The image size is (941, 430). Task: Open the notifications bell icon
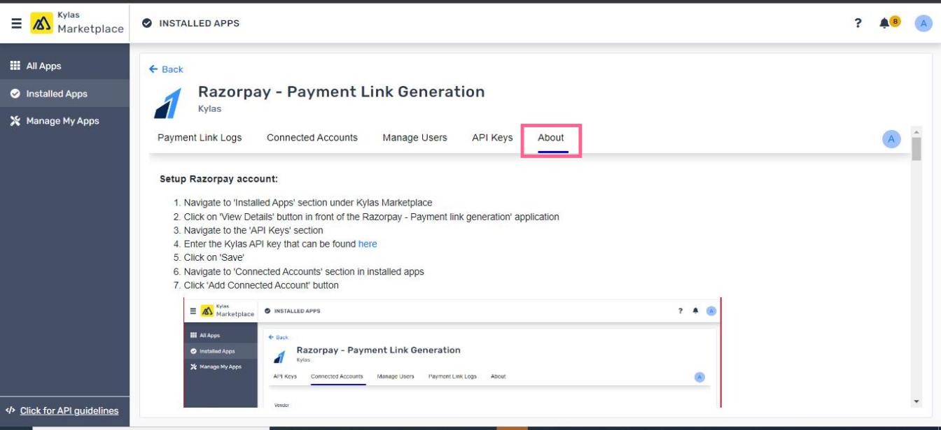[x=884, y=23]
